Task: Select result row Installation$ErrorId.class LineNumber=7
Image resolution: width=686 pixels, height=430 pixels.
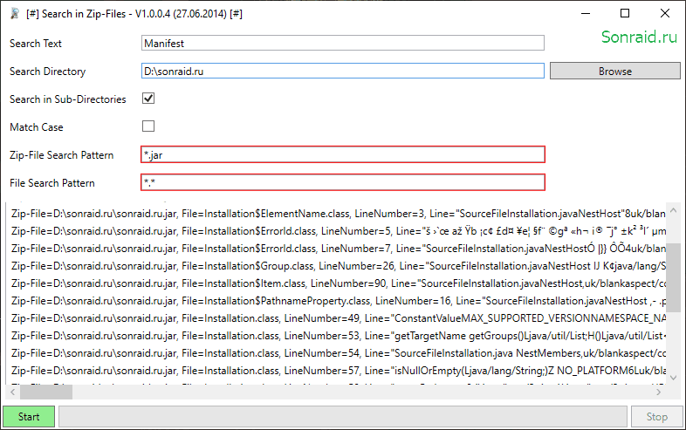Action: click(x=336, y=249)
